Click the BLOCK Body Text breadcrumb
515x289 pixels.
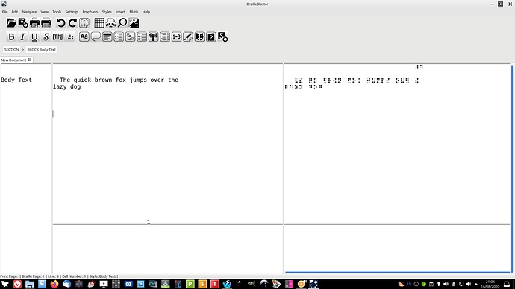pos(41,49)
